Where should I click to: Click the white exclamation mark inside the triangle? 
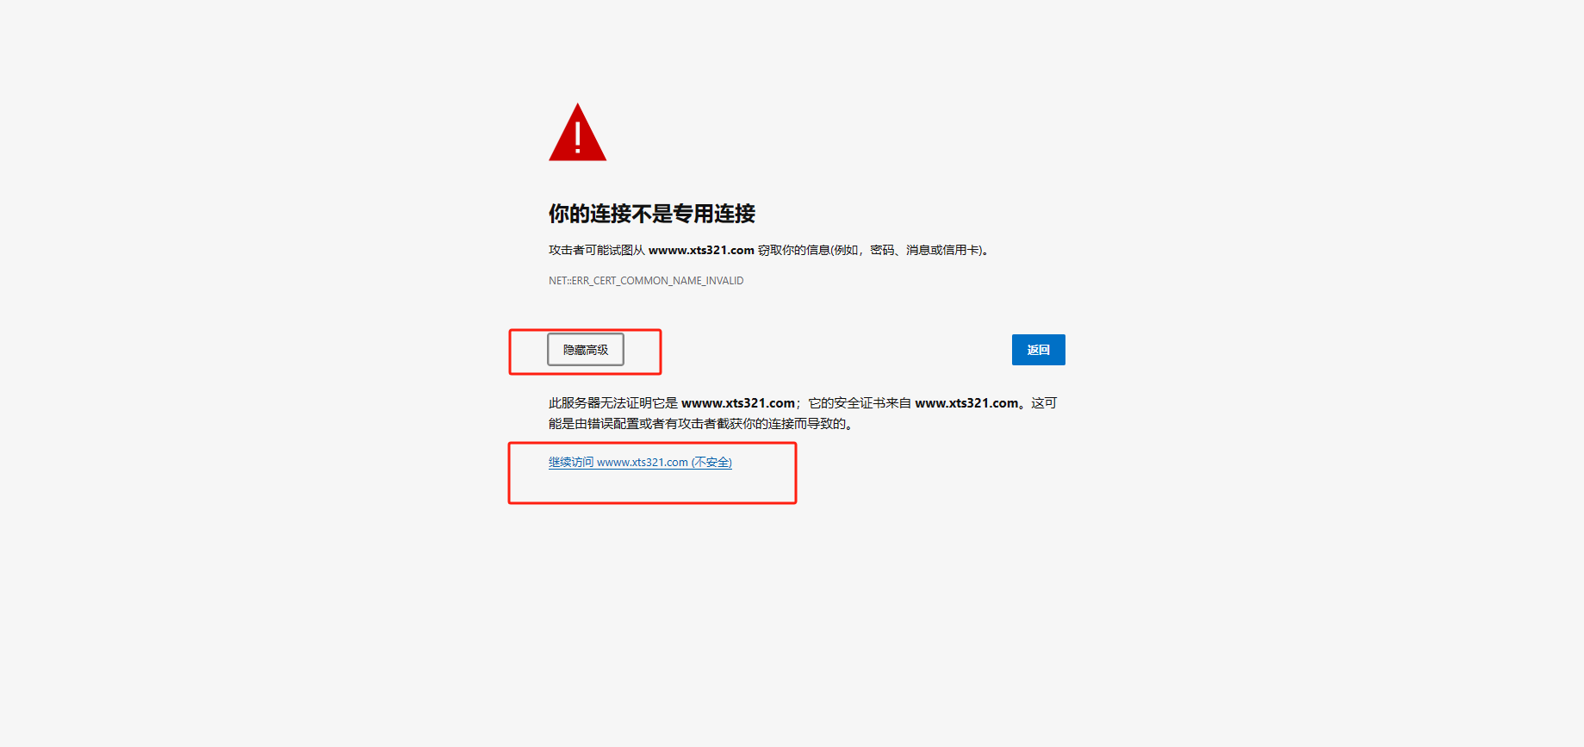tap(578, 137)
